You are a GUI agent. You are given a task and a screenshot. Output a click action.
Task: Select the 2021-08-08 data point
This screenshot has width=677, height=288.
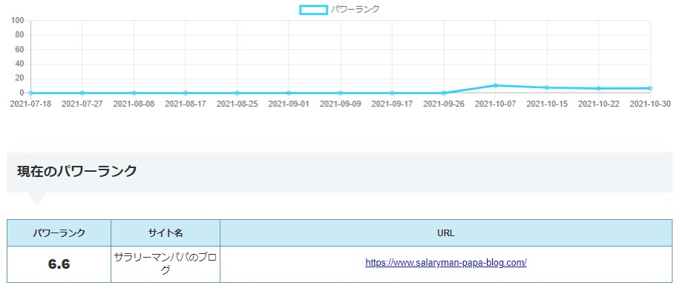coord(134,93)
